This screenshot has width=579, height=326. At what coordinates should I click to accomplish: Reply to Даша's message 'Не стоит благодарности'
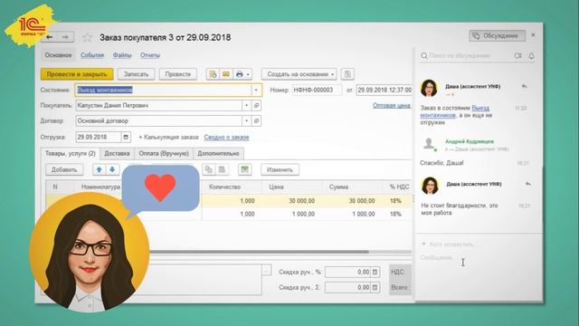coord(528,184)
